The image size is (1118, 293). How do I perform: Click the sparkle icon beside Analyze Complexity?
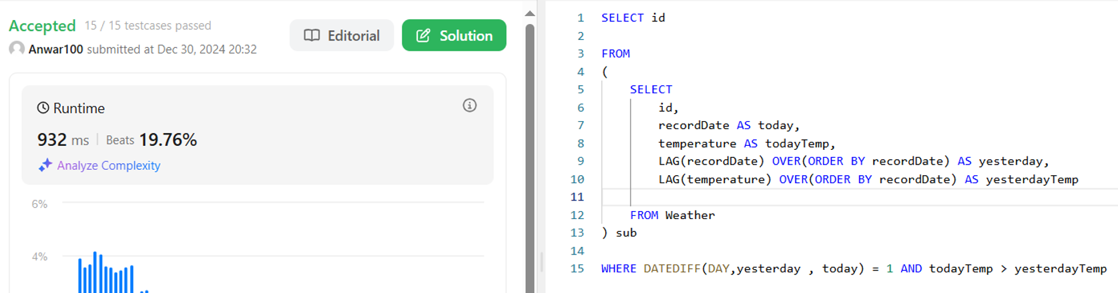pyautogui.click(x=45, y=165)
